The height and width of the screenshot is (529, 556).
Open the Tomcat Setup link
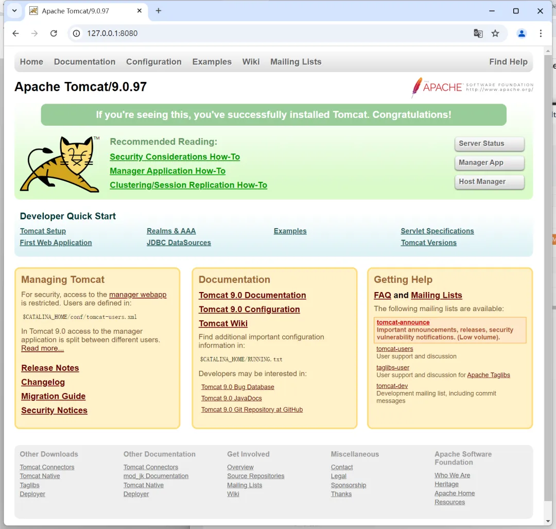(x=43, y=231)
